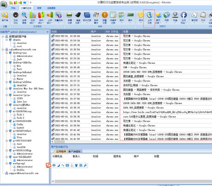The height and width of the screenshot is (186, 212).
Task: Click log list horizontal scrollbar left arrow
Action: coord(52,142)
